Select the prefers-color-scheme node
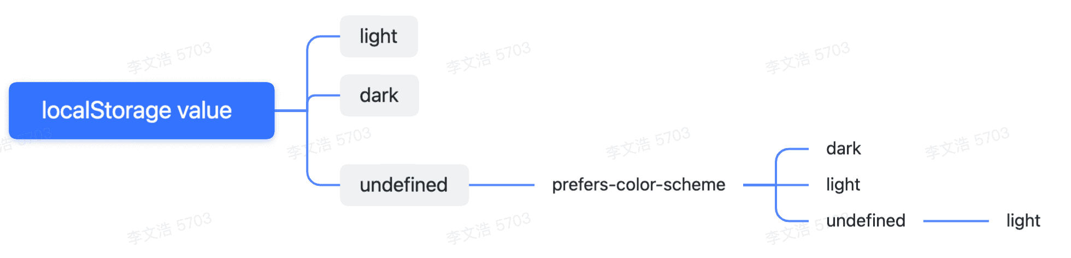The image size is (1071, 258). tap(638, 185)
